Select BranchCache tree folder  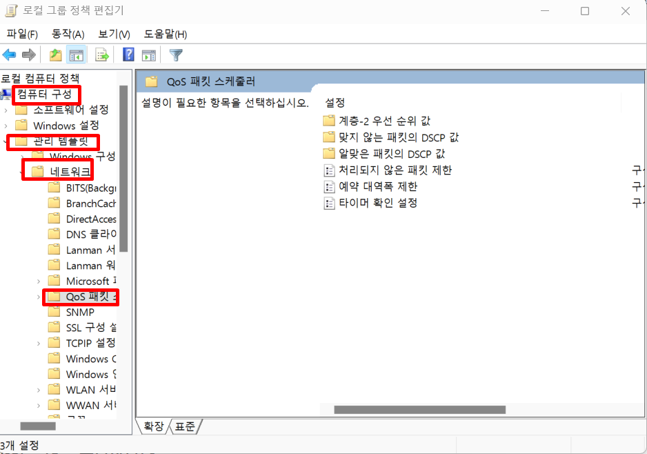pyautogui.click(x=91, y=204)
